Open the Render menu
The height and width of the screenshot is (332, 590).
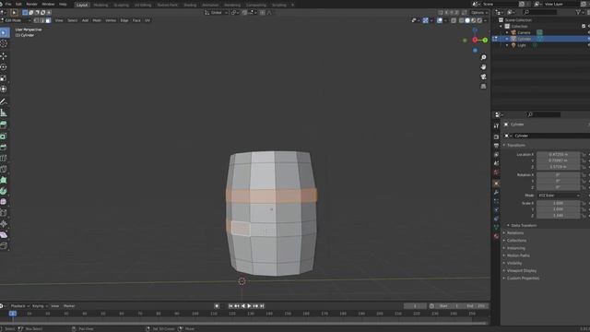(x=31, y=4)
